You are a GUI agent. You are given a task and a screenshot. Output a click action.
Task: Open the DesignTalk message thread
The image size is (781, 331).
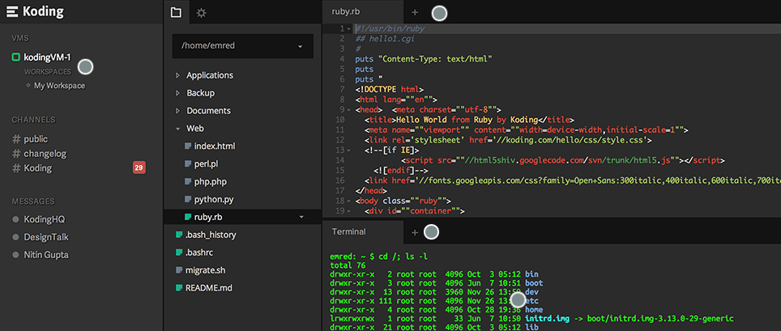(46, 237)
